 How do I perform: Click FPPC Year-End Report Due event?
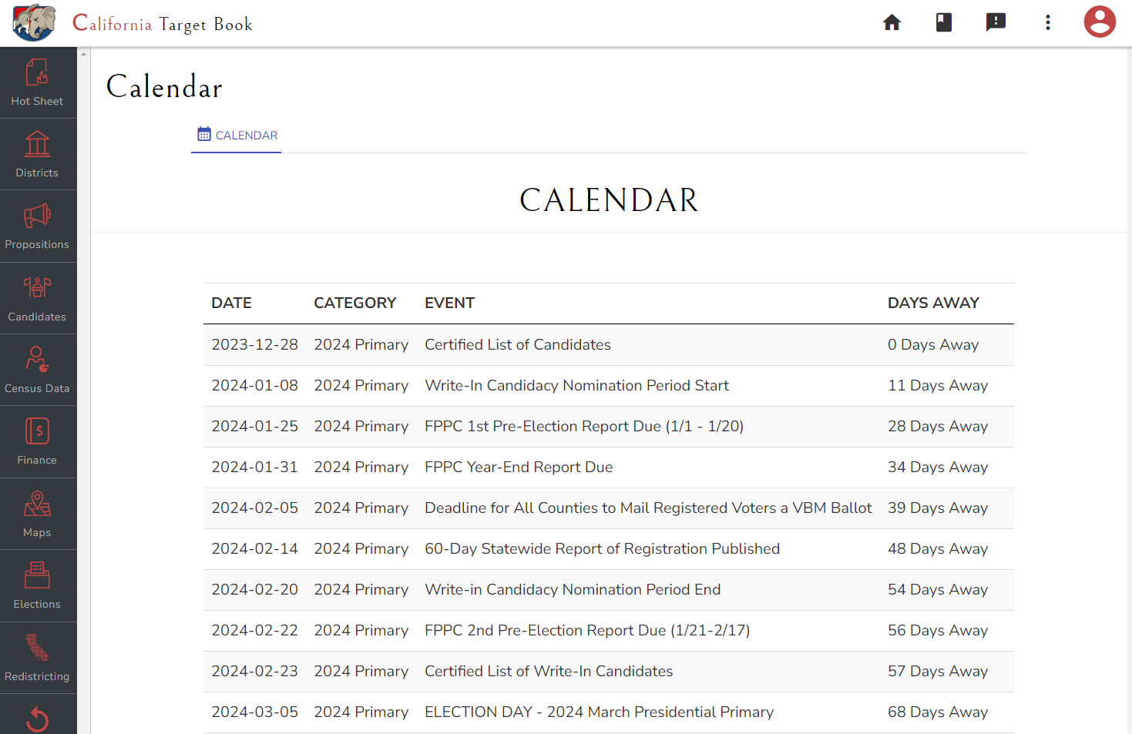click(519, 468)
